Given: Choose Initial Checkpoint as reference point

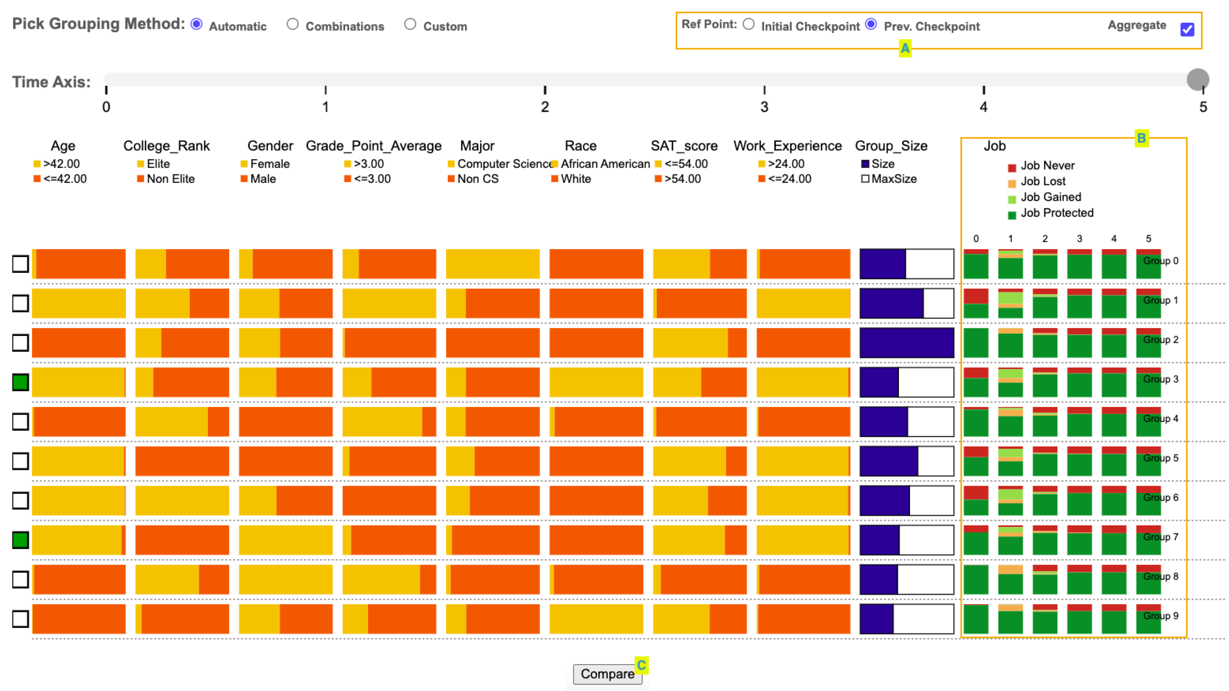Looking at the screenshot, I should (749, 24).
